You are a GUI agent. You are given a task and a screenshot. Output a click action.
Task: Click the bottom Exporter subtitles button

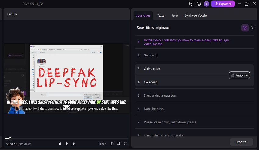pyautogui.click(x=241, y=142)
